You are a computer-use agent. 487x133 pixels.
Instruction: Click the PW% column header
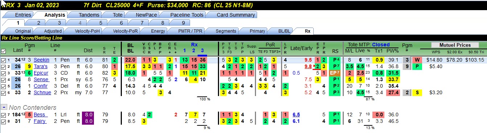392,51
